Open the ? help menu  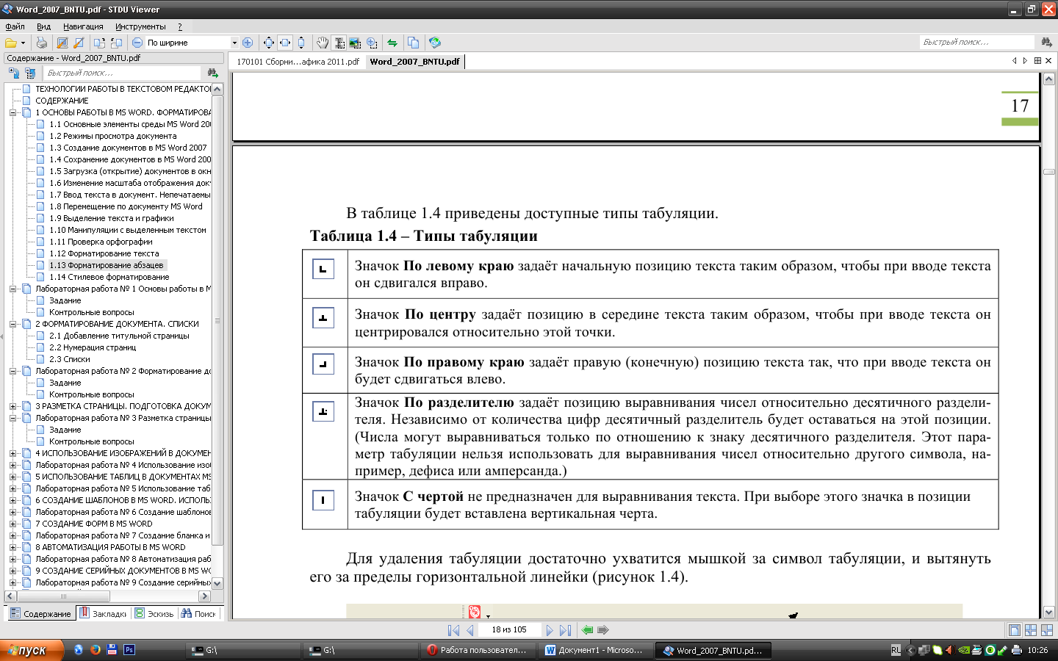[x=180, y=26]
